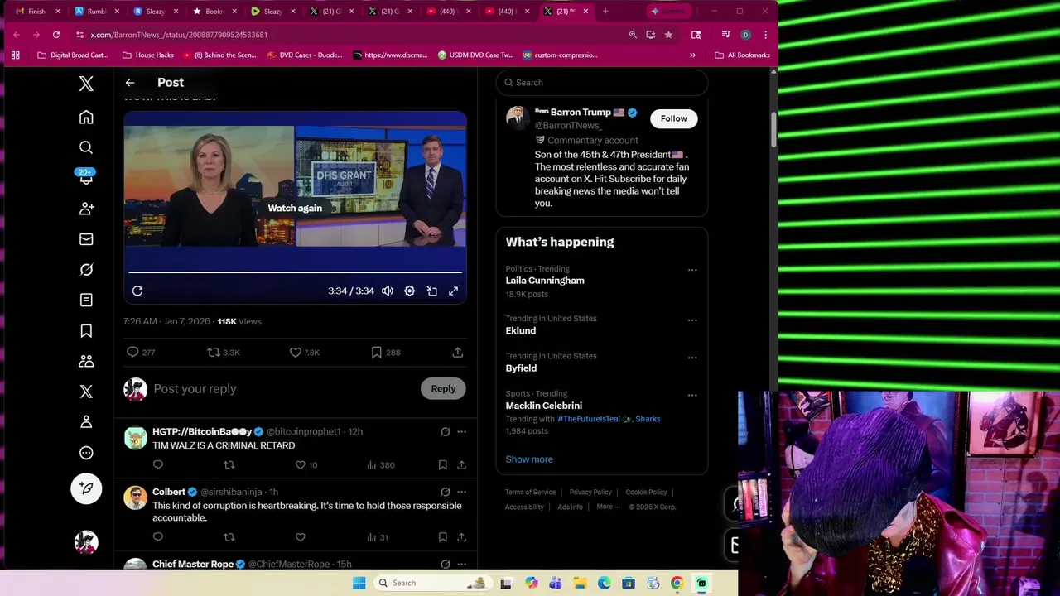
Task: Open the DVD Cases - Duode bookmark
Action: tap(305, 55)
